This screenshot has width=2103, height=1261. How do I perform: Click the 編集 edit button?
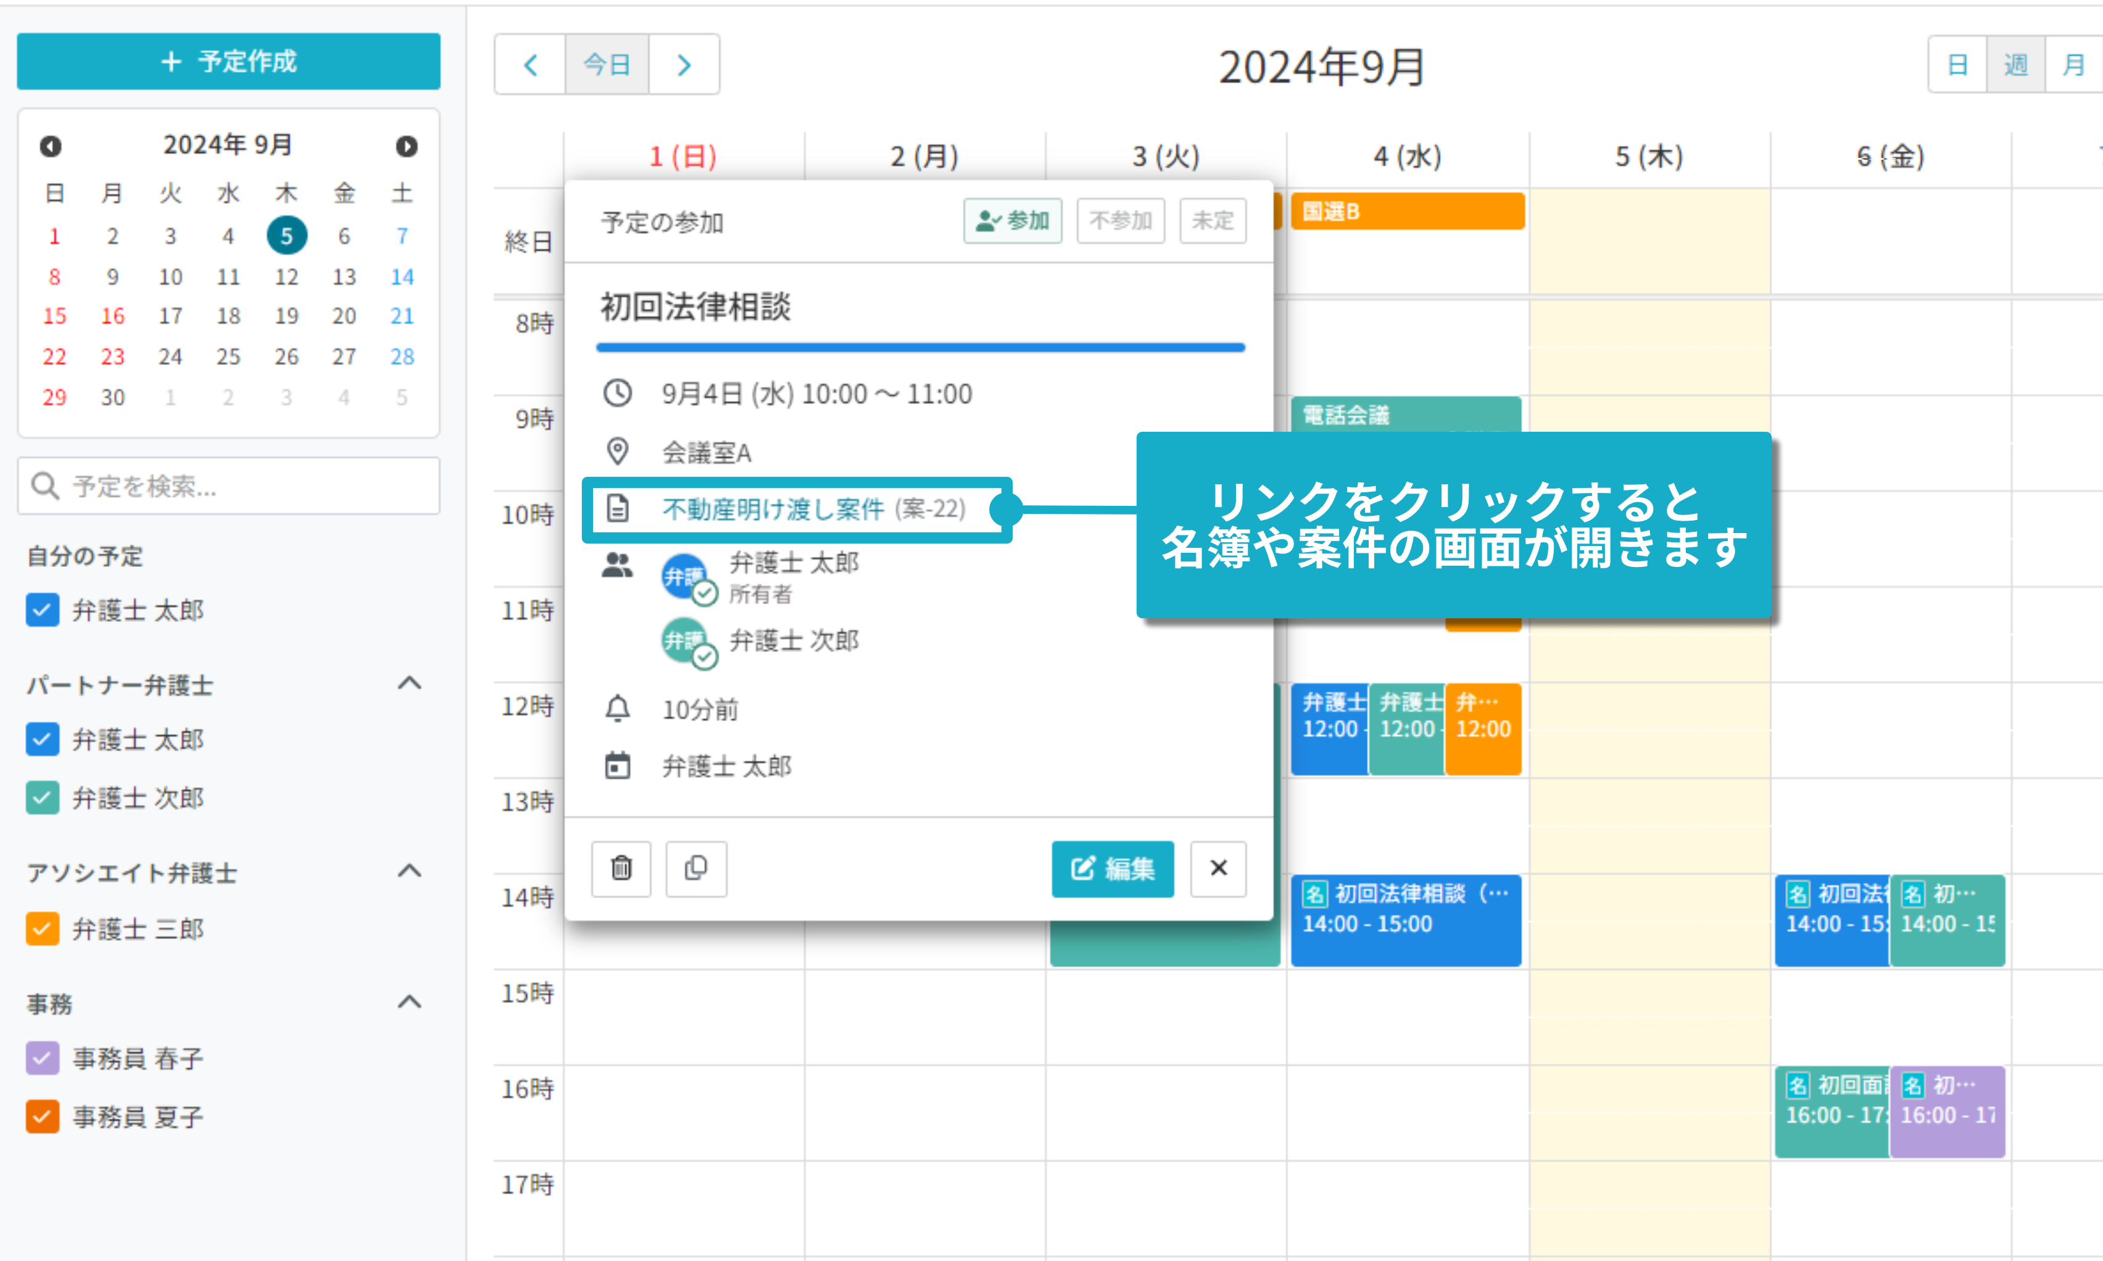(x=1112, y=869)
